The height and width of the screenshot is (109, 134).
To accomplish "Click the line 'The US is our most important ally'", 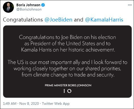I will (x=44, y=62).
